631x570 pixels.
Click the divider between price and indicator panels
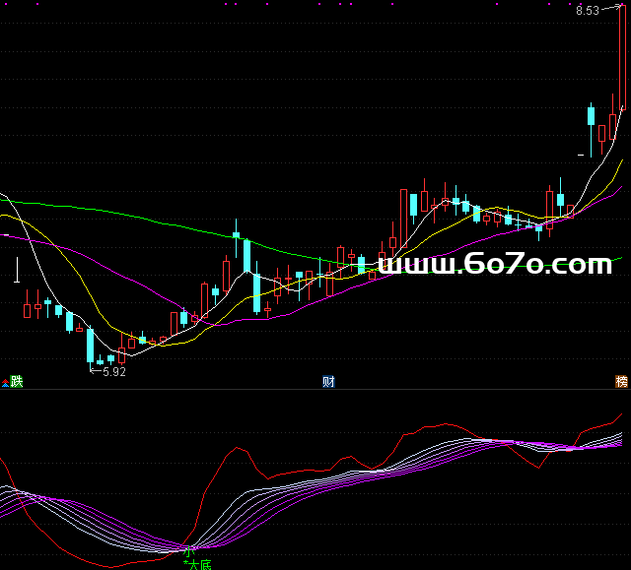pyautogui.click(x=315, y=390)
